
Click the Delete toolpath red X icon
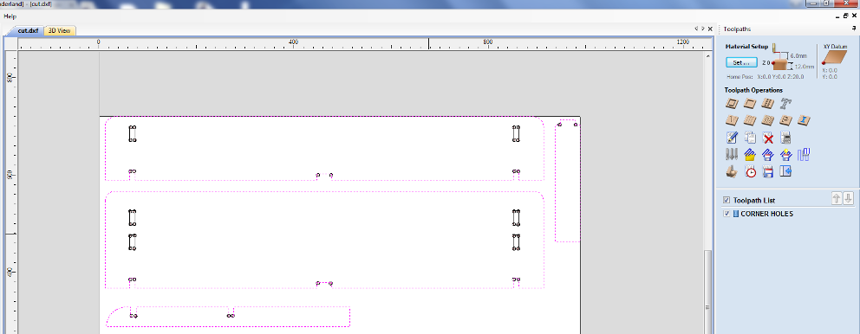768,138
